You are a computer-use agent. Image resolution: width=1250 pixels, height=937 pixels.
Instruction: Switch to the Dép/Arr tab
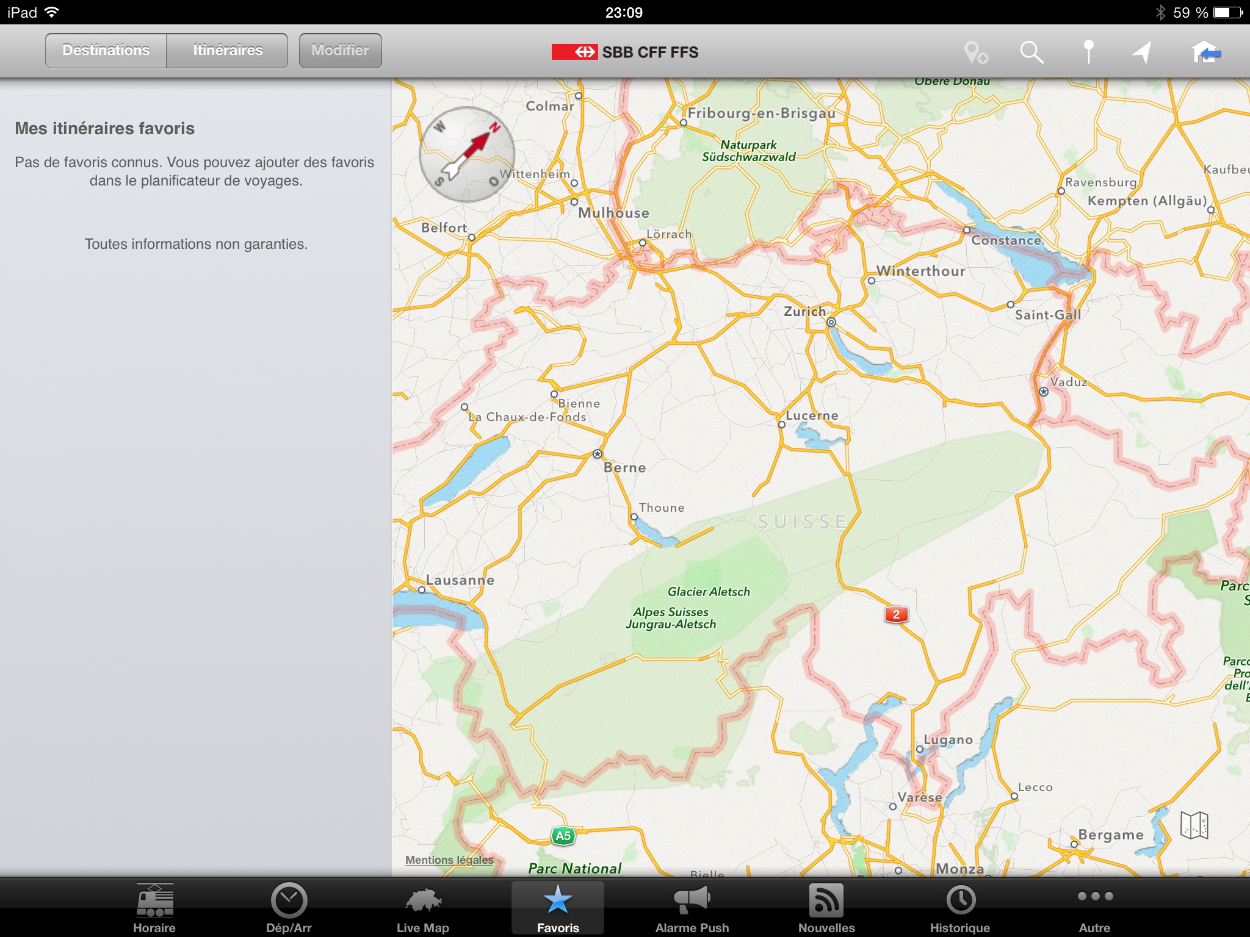point(289,908)
